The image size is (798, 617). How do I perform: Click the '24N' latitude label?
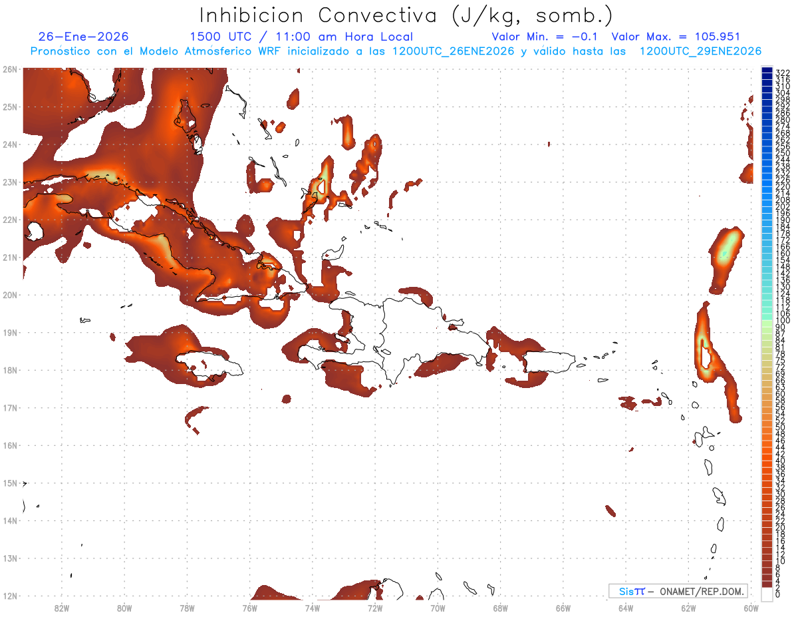tap(9, 144)
